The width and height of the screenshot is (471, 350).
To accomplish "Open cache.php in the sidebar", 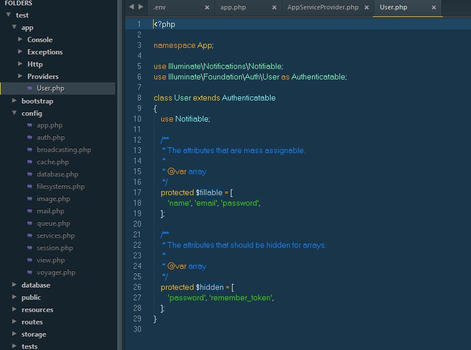I will [x=53, y=162].
